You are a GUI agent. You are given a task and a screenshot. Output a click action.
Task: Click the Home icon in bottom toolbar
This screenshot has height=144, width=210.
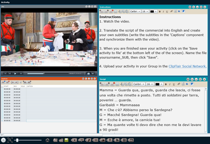point(47,140)
